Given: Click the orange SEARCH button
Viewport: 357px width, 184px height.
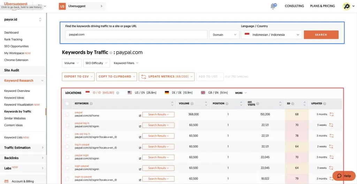Looking at the screenshot, I should [321, 35].
